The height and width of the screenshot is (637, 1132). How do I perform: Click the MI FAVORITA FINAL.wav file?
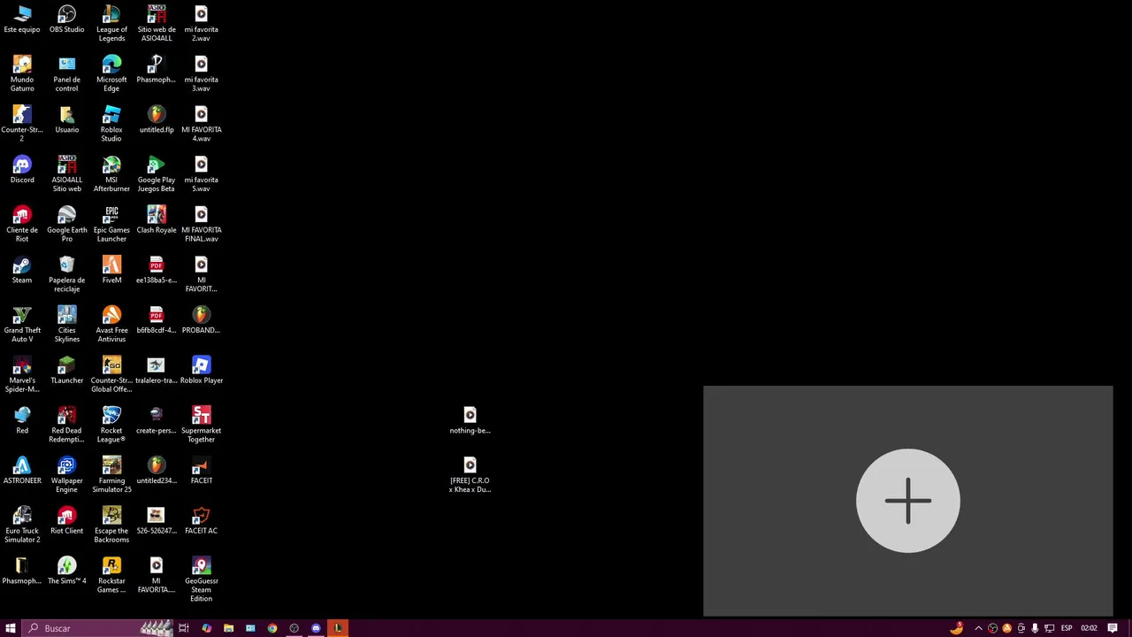201,224
